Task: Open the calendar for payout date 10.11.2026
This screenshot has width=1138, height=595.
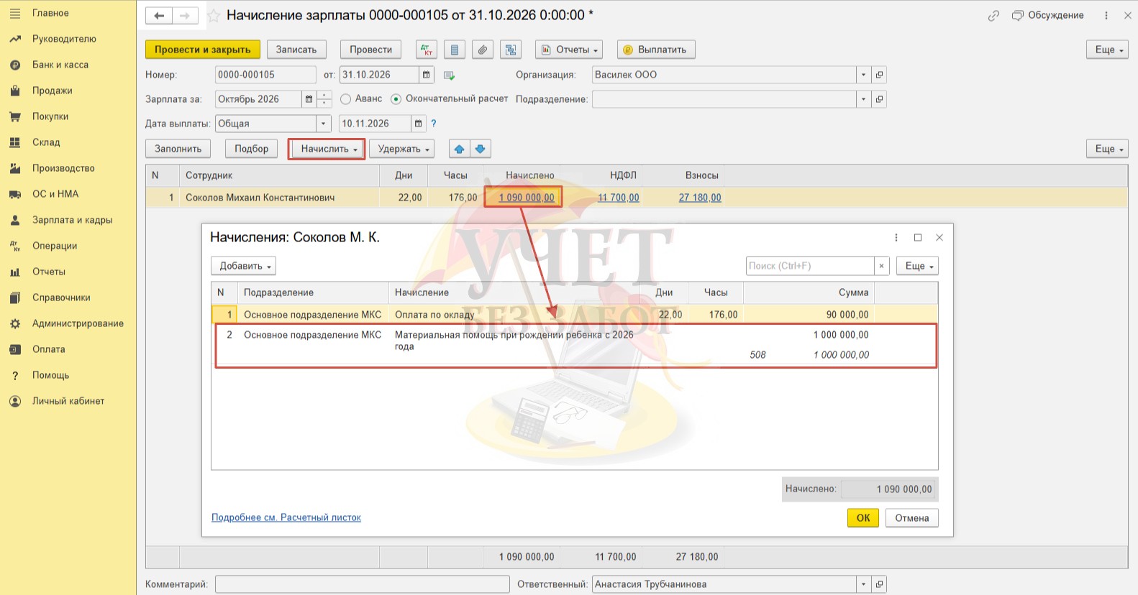Action: [419, 124]
